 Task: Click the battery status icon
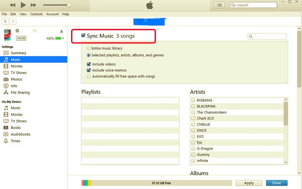click(58, 38)
